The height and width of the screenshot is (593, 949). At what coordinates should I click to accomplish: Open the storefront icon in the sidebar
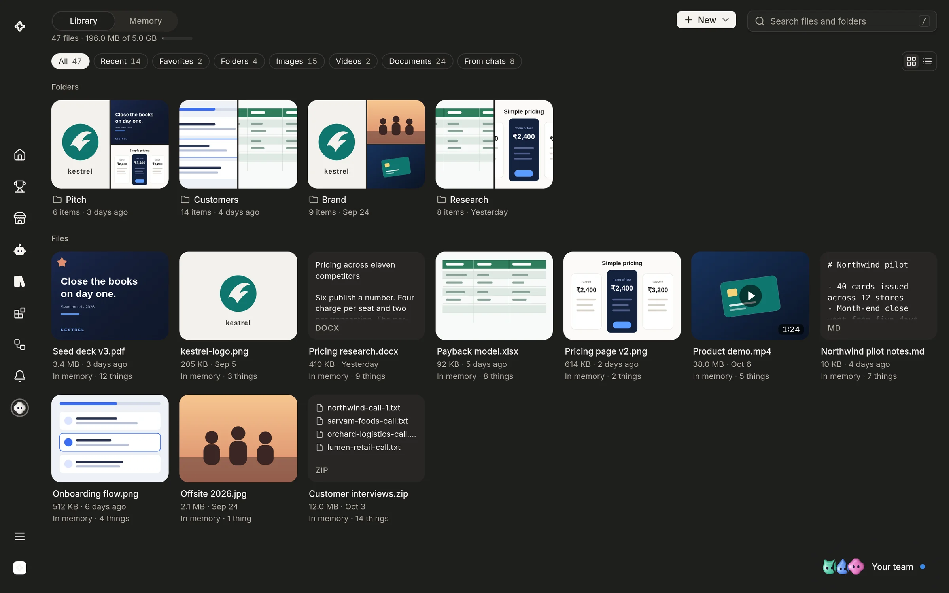[x=20, y=218]
